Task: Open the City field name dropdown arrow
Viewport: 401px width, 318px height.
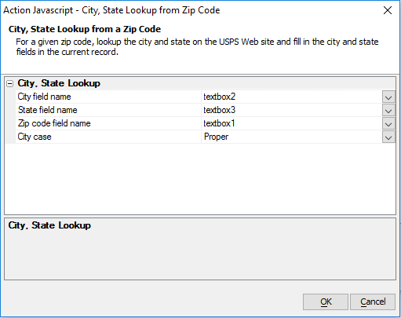Action: point(388,97)
